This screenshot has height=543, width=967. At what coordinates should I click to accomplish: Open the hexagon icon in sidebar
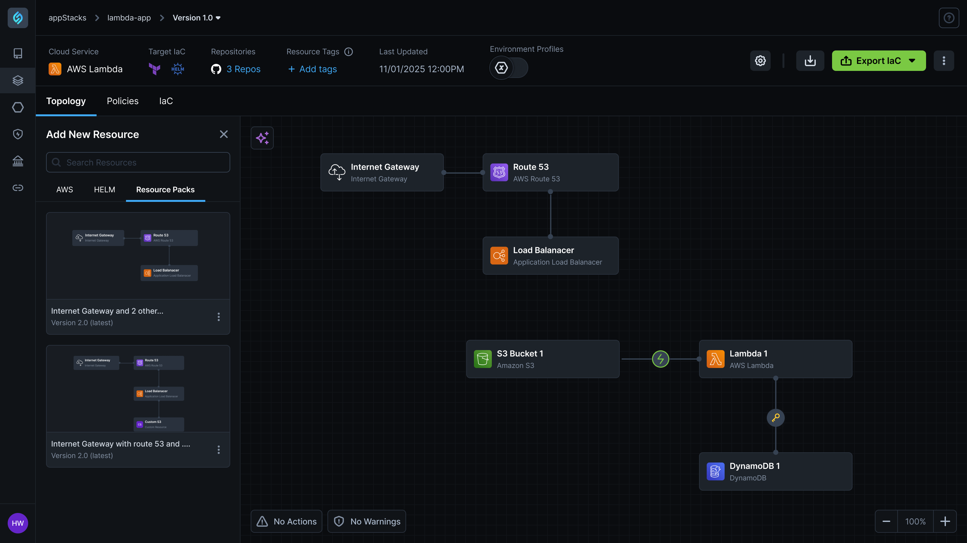[18, 107]
